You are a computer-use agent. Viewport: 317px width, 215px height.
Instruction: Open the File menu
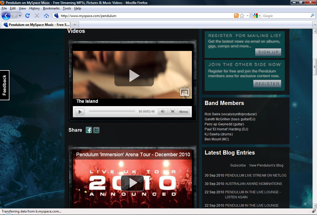click(4, 8)
